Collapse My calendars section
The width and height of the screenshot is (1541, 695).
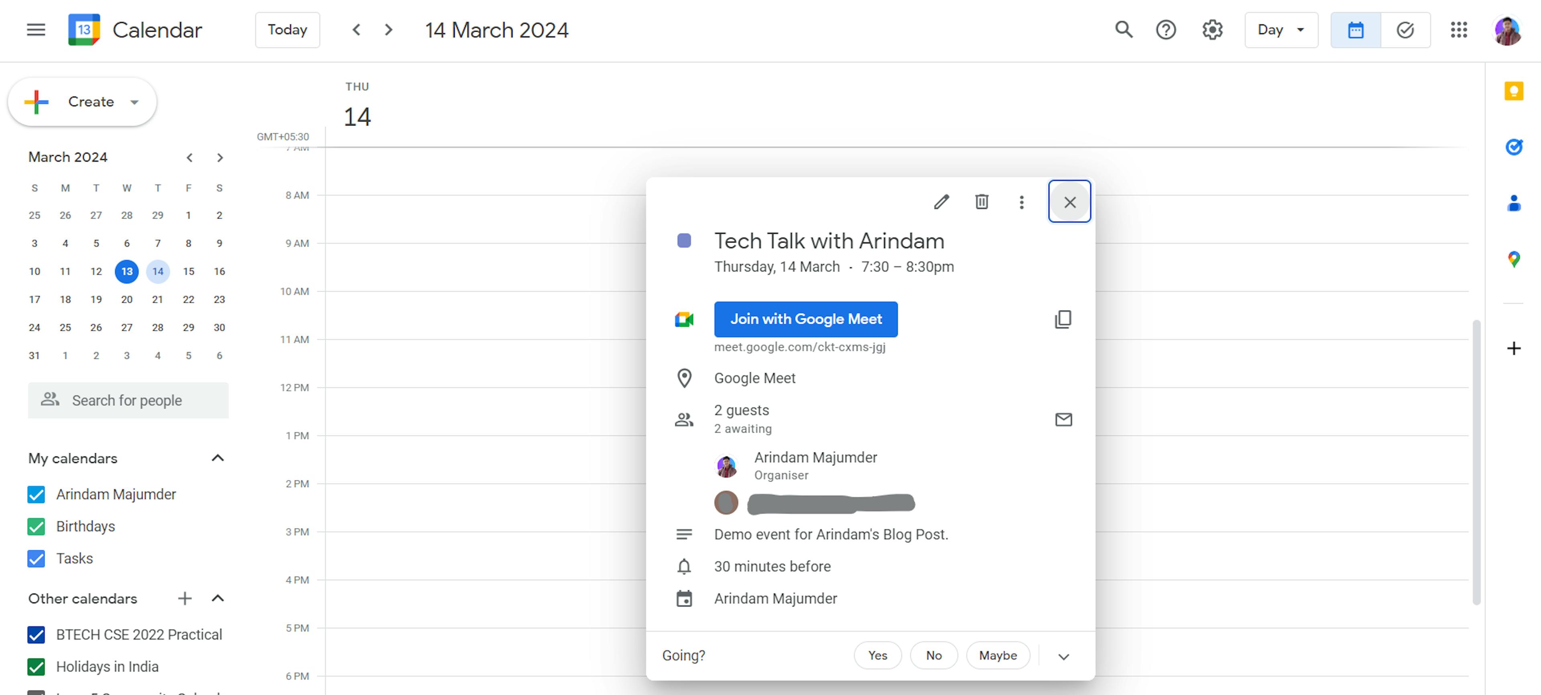pyautogui.click(x=218, y=459)
